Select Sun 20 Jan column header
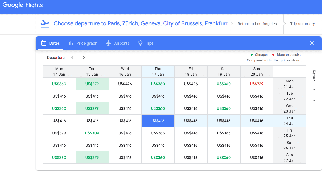This screenshot has width=322, height=171. tap(257, 72)
